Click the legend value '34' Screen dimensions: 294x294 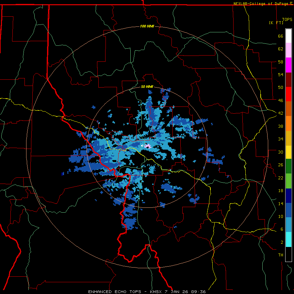(281, 139)
